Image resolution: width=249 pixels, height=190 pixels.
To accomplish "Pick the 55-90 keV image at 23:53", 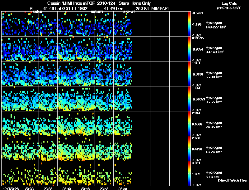I will [x=104, y=74].
